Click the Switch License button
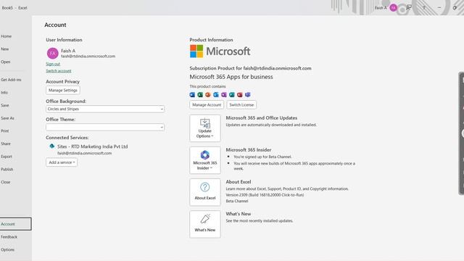464x261 pixels. point(241,104)
